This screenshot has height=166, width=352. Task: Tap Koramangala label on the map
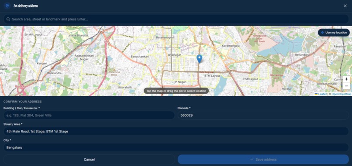pyautogui.click(x=231, y=45)
